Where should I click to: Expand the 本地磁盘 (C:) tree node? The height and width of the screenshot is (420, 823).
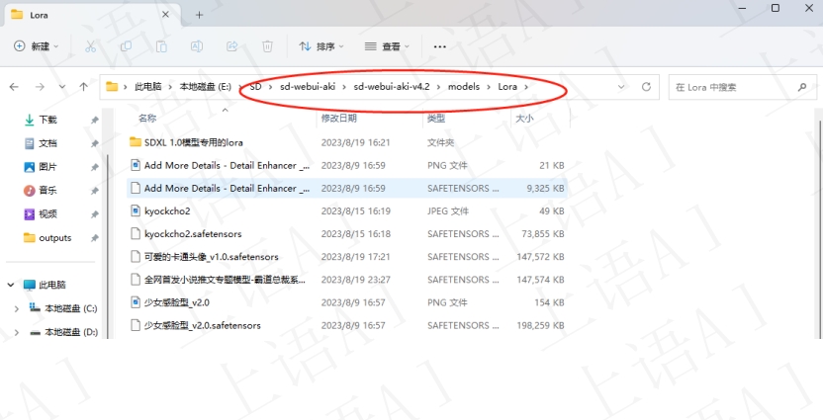(14, 308)
